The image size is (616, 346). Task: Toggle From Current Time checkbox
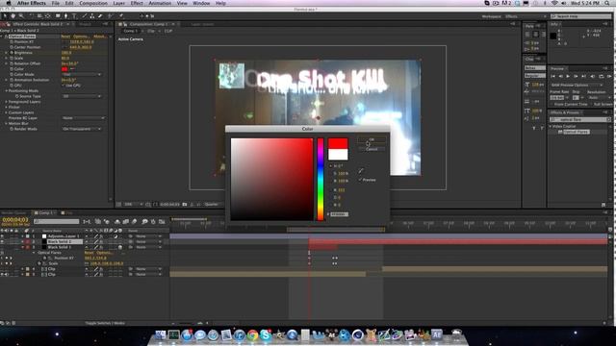click(552, 105)
